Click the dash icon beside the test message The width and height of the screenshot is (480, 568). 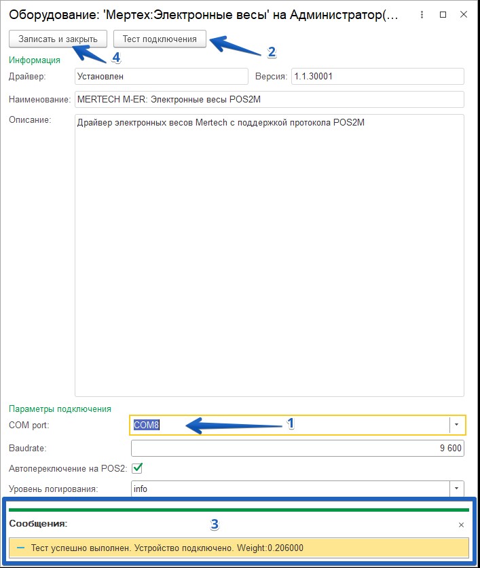click(x=20, y=548)
